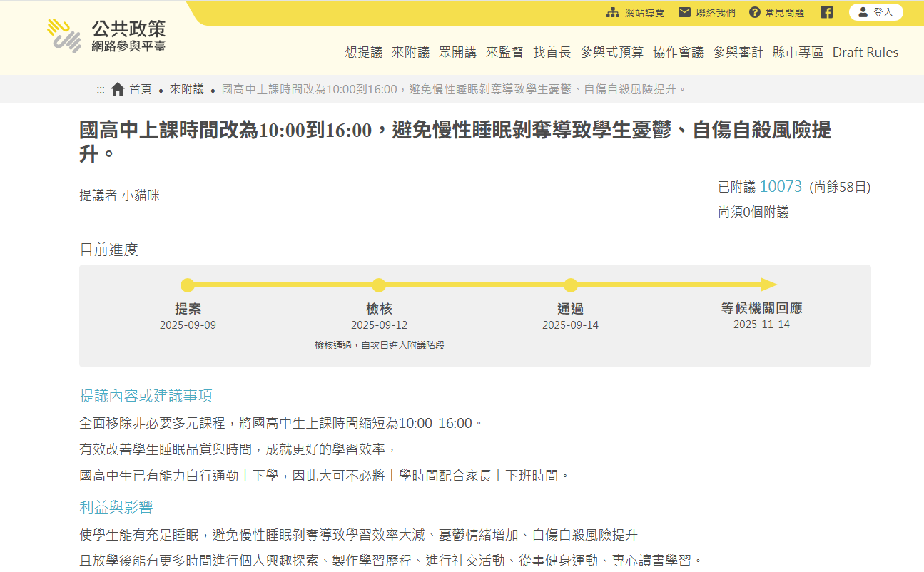Select 眾開講 in navigation bar
Image resolution: width=924 pixels, height=572 pixels.
pyautogui.click(x=457, y=52)
